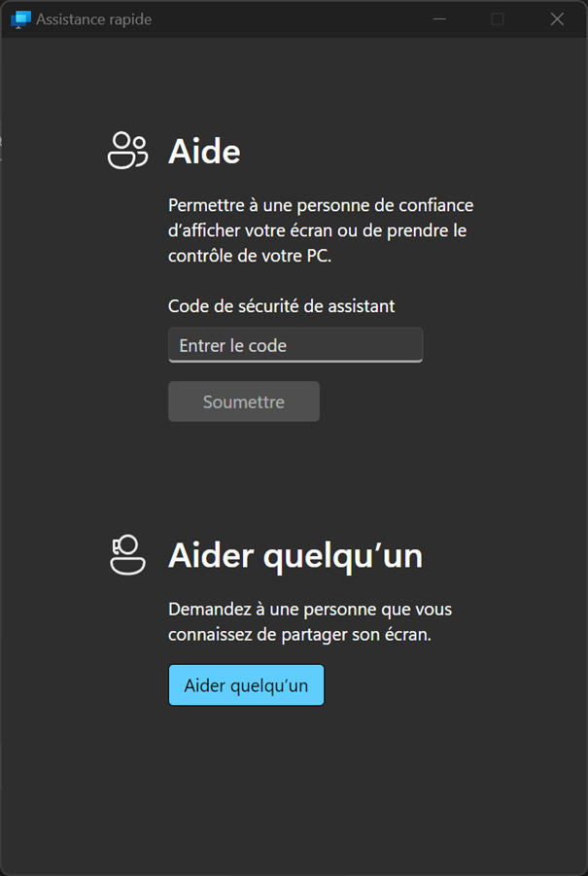Click the Assistance rapide title text
Image resolution: width=588 pixels, height=876 pixels.
(x=94, y=19)
